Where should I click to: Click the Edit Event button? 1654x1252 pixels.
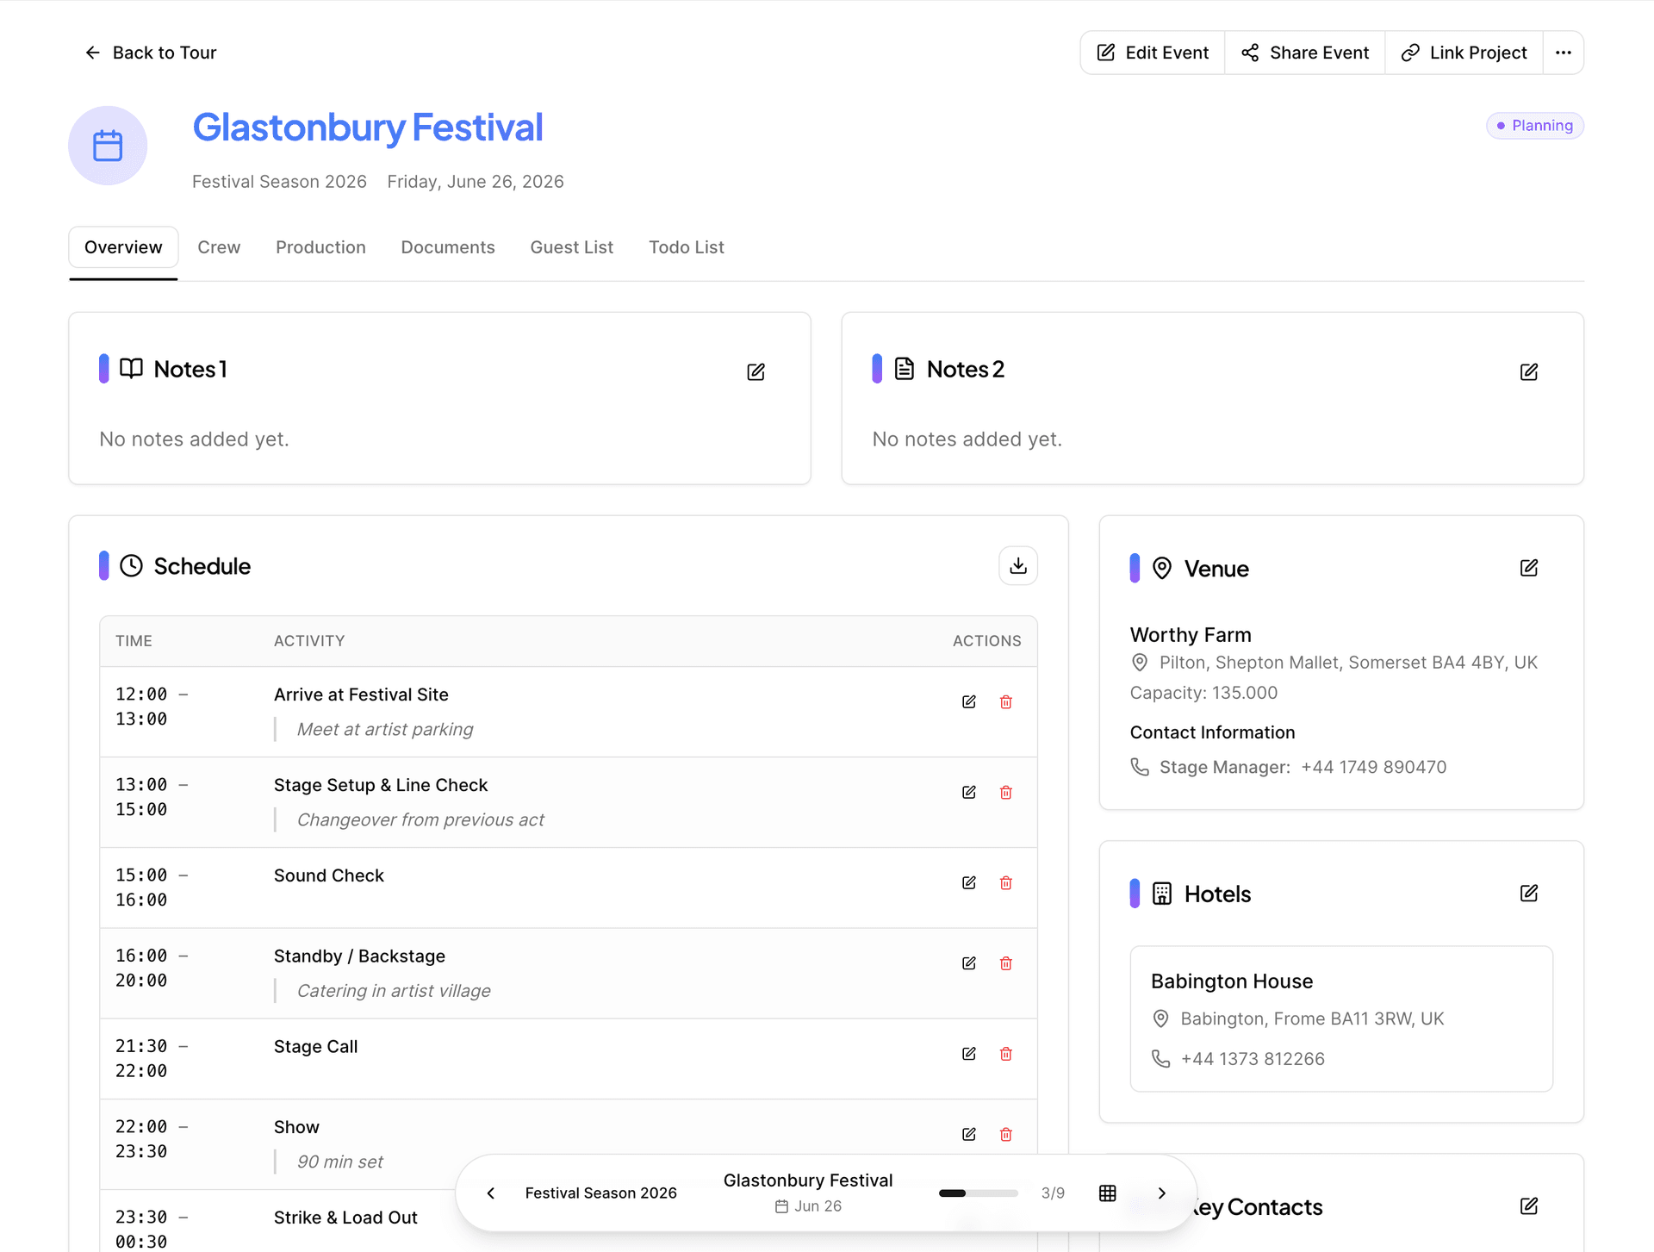pos(1153,53)
